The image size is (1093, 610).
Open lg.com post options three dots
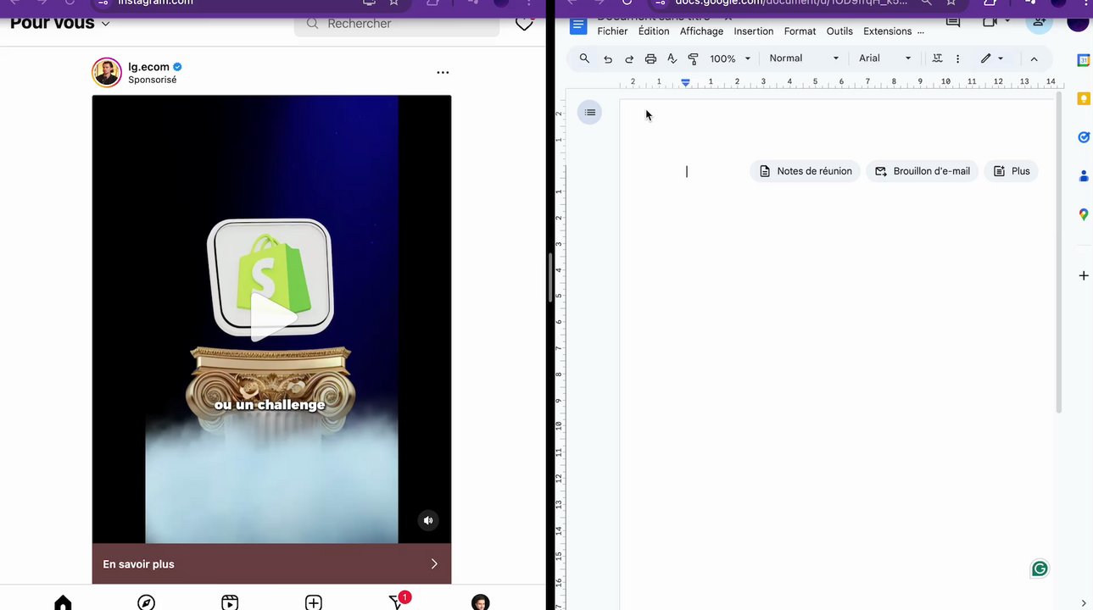coord(443,72)
